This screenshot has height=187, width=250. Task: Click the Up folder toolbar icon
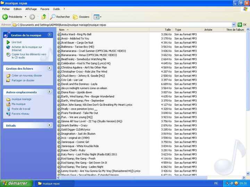(x=44, y=17)
